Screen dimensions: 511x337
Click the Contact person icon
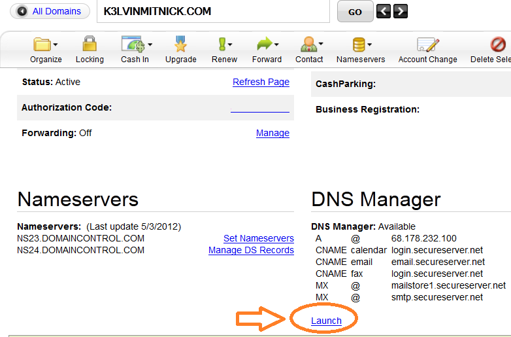pyautogui.click(x=308, y=44)
